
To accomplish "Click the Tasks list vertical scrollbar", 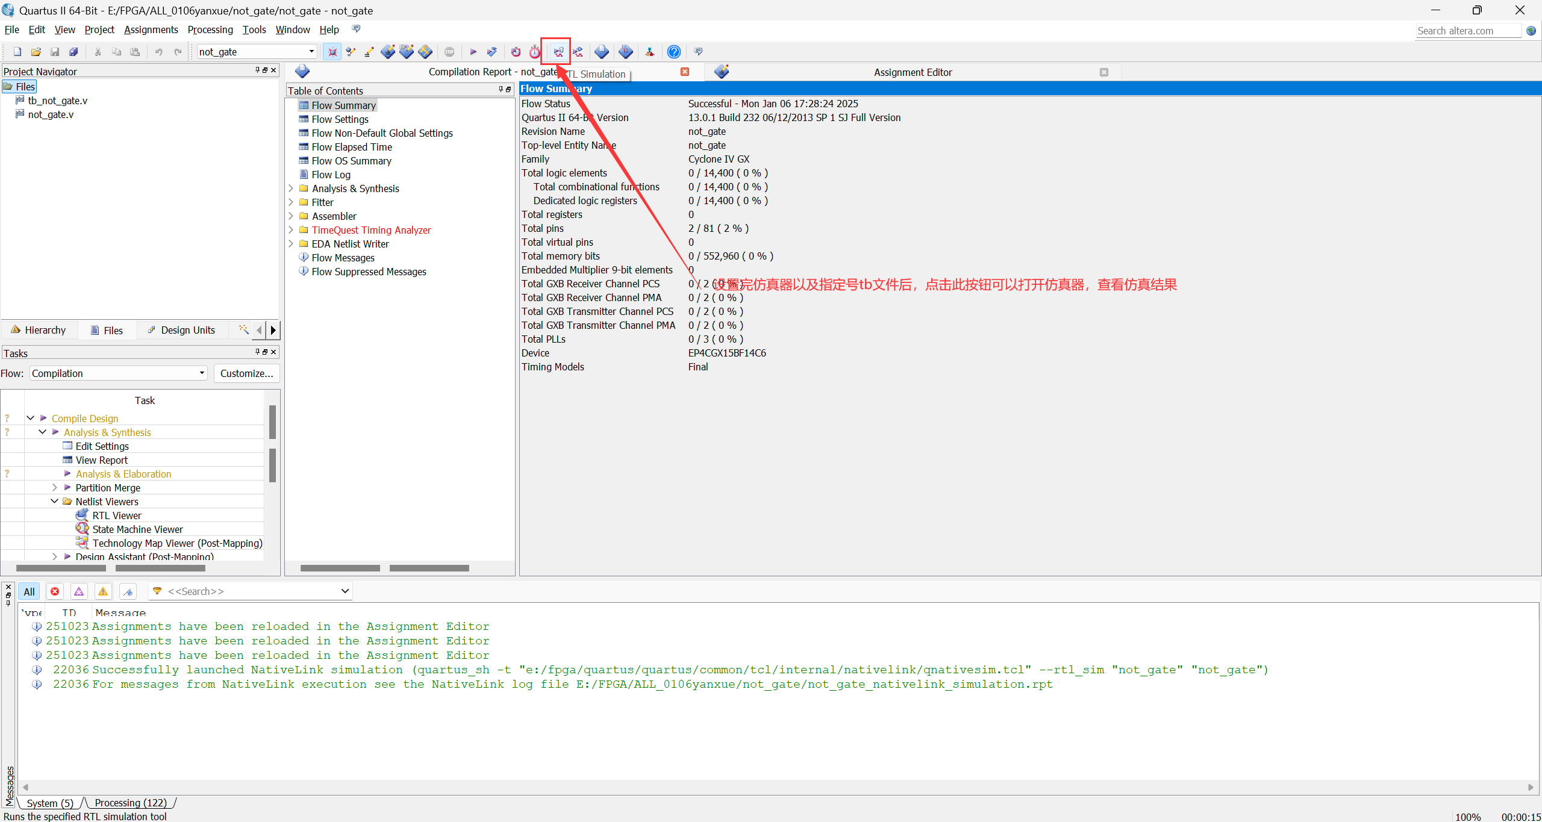I will click(x=272, y=444).
